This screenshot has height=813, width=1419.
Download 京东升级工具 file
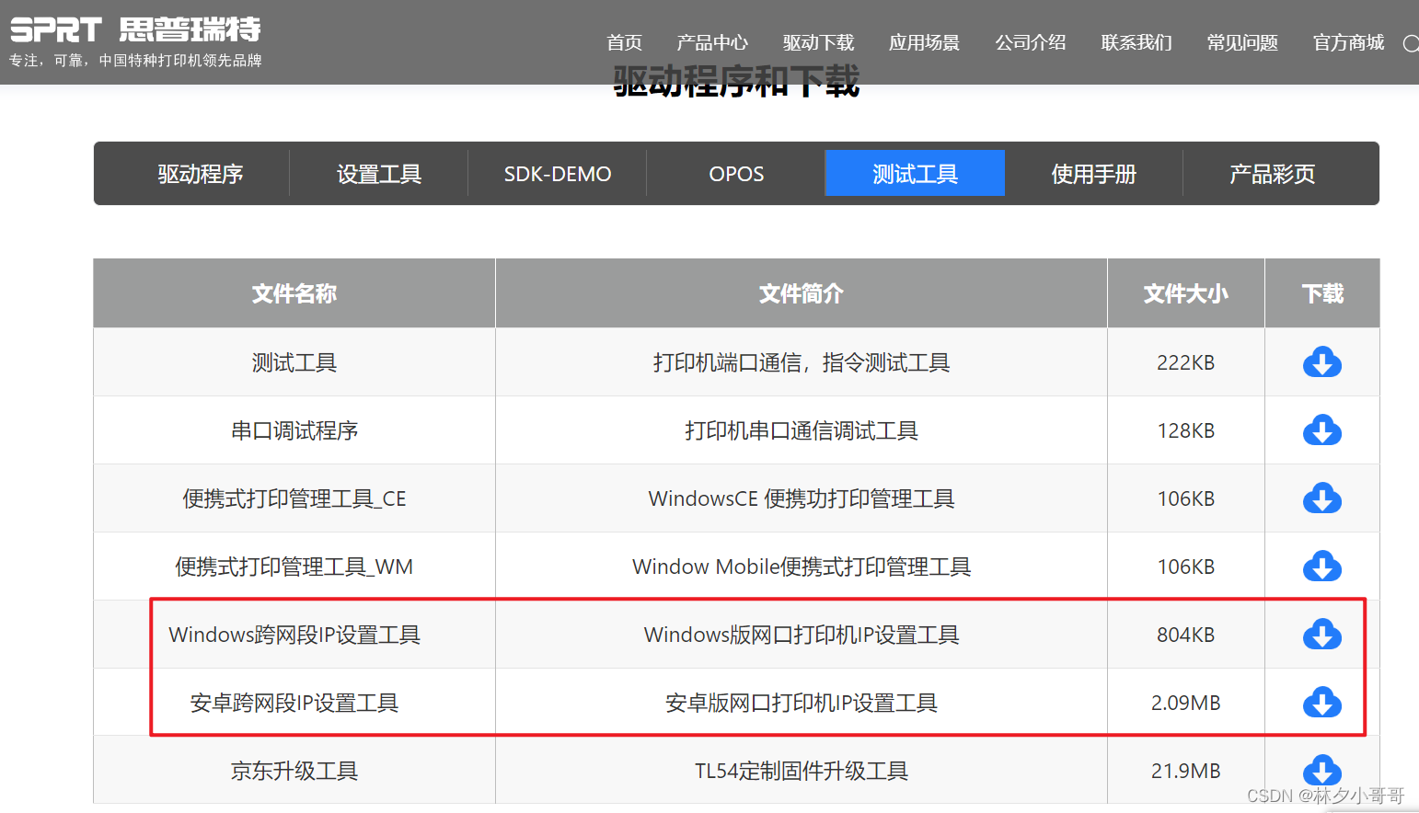point(1322,770)
